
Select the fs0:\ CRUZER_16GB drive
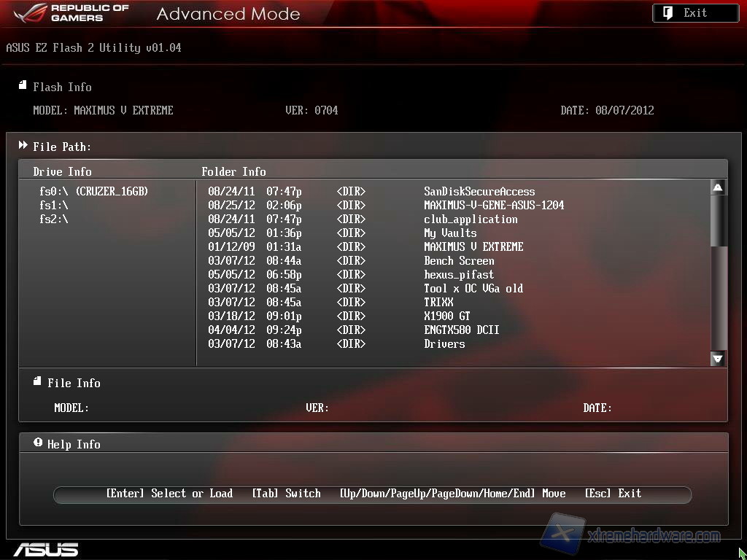click(x=93, y=191)
